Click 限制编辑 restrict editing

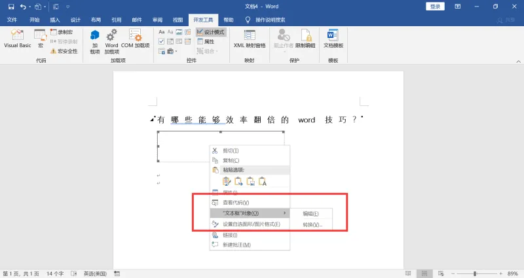305,39
